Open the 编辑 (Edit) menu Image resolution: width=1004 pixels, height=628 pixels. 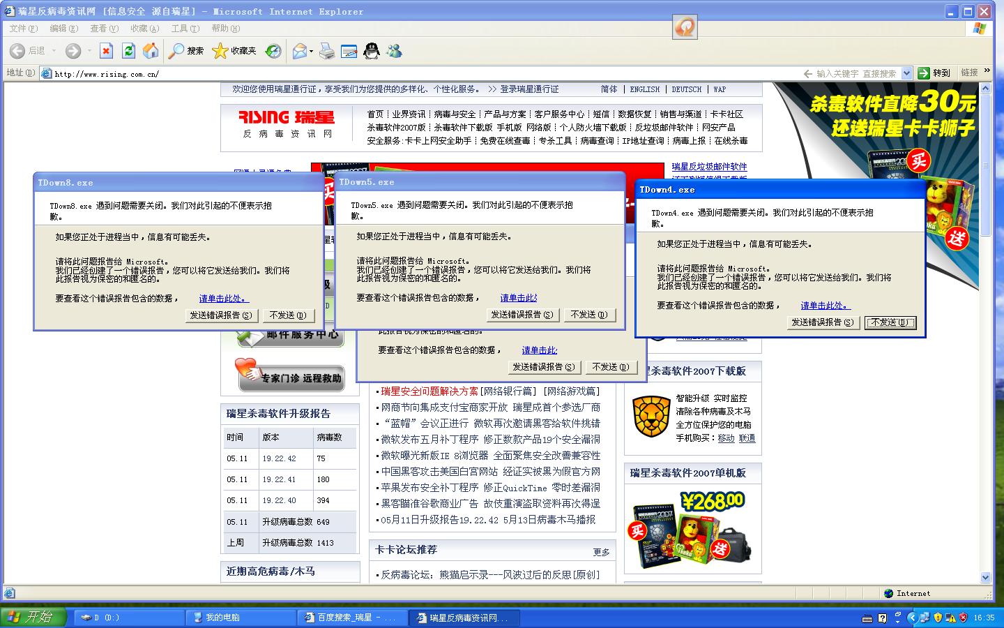pyautogui.click(x=63, y=29)
